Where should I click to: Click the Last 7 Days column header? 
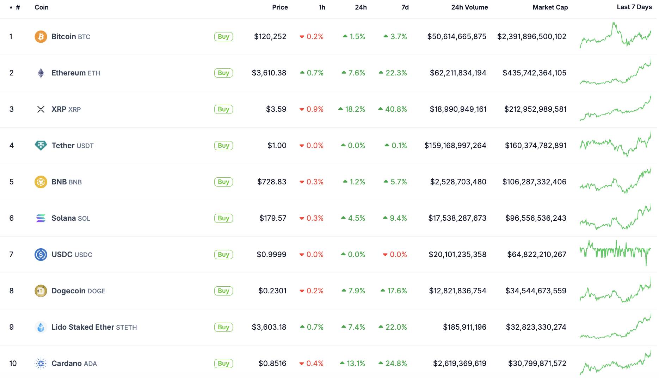point(634,7)
